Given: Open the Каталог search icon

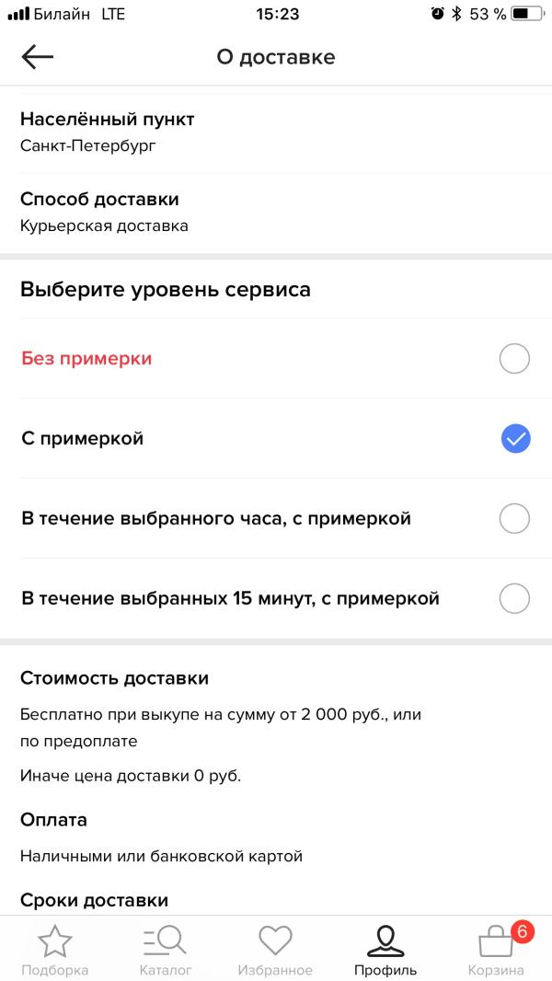Looking at the screenshot, I should (165, 941).
